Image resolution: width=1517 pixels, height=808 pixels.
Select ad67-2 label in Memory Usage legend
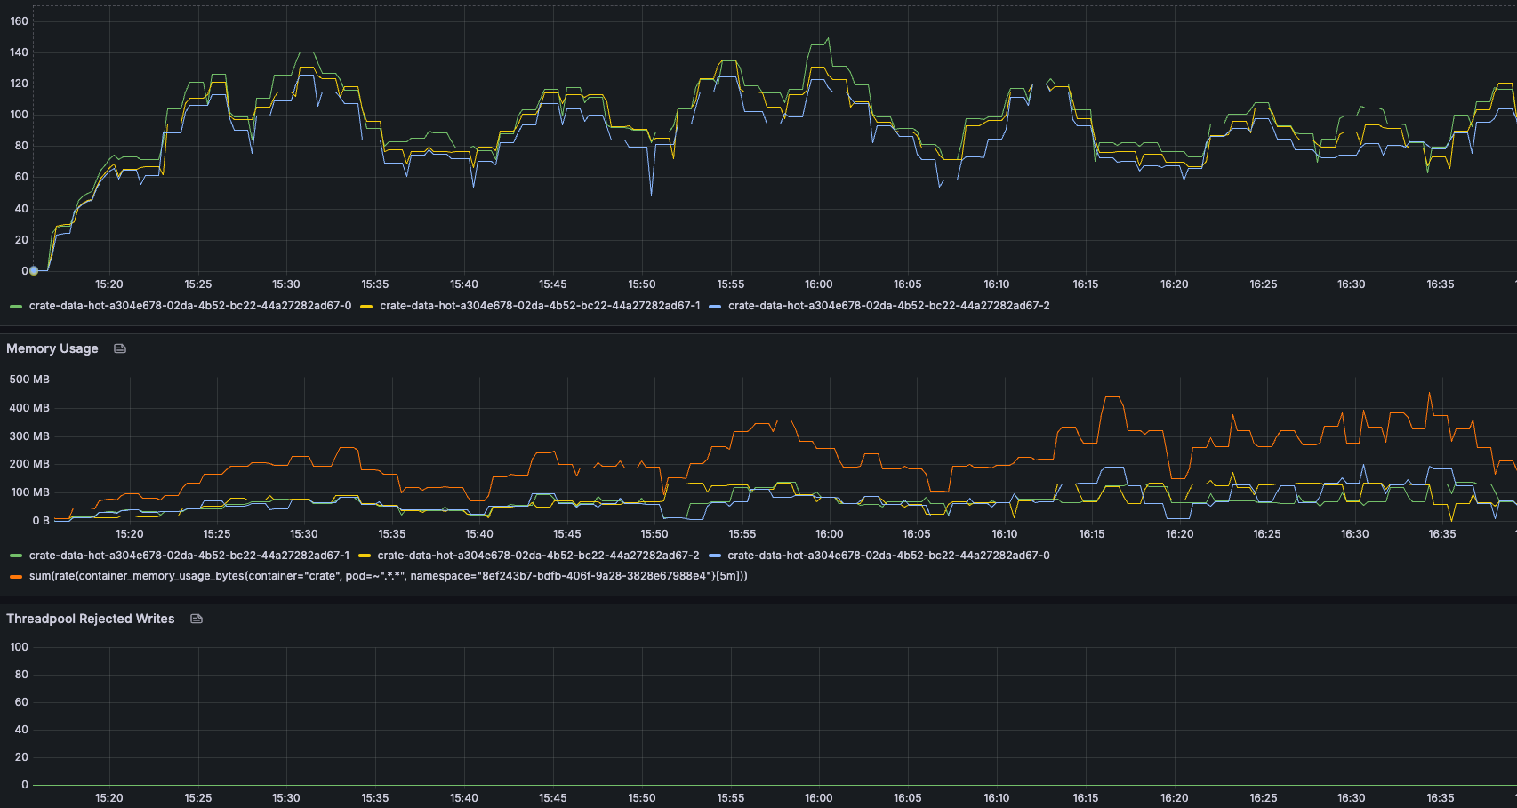click(x=538, y=556)
